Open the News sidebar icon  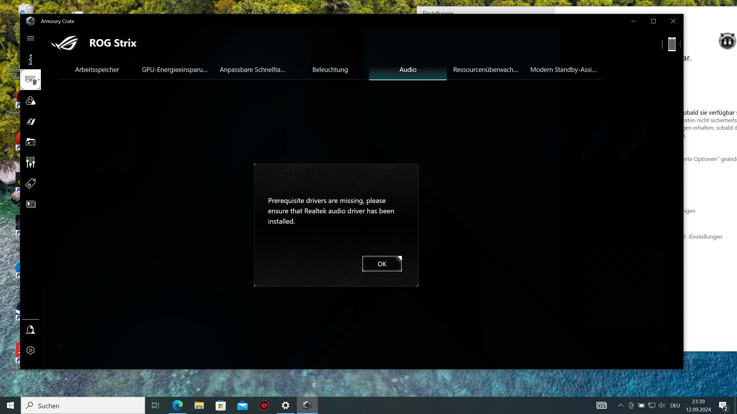(31, 204)
